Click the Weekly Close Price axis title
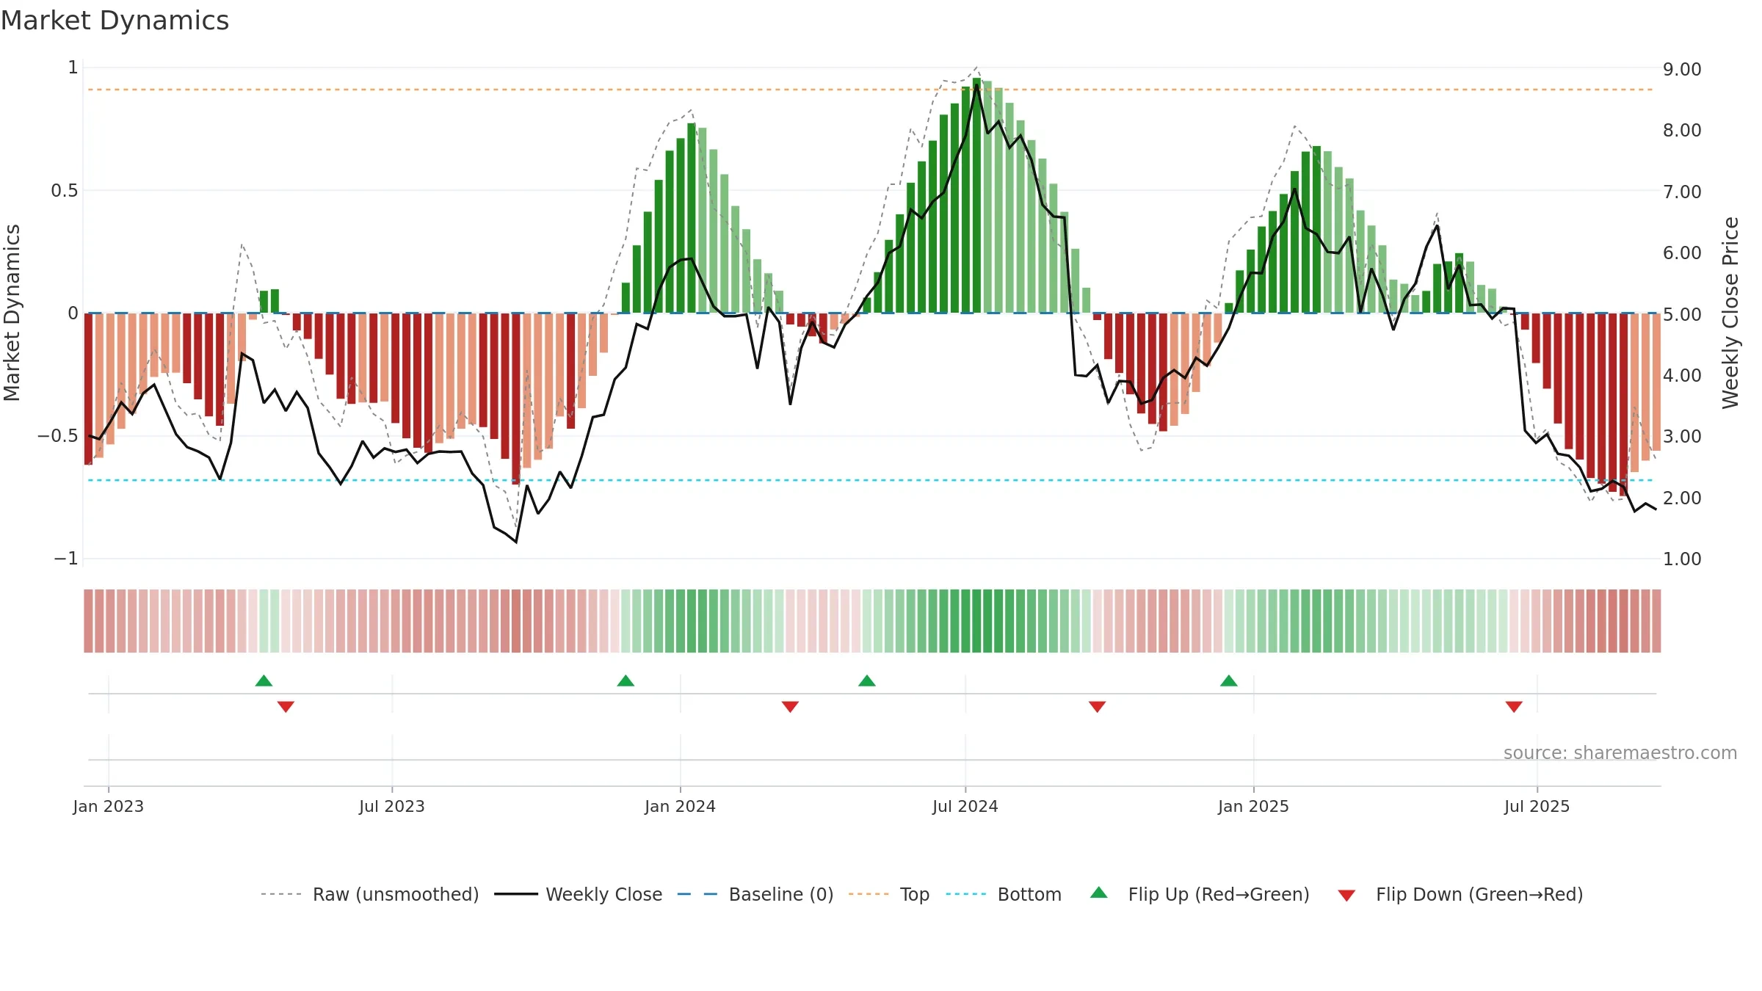Viewport: 1762px width, 991px height. (x=1731, y=313)
